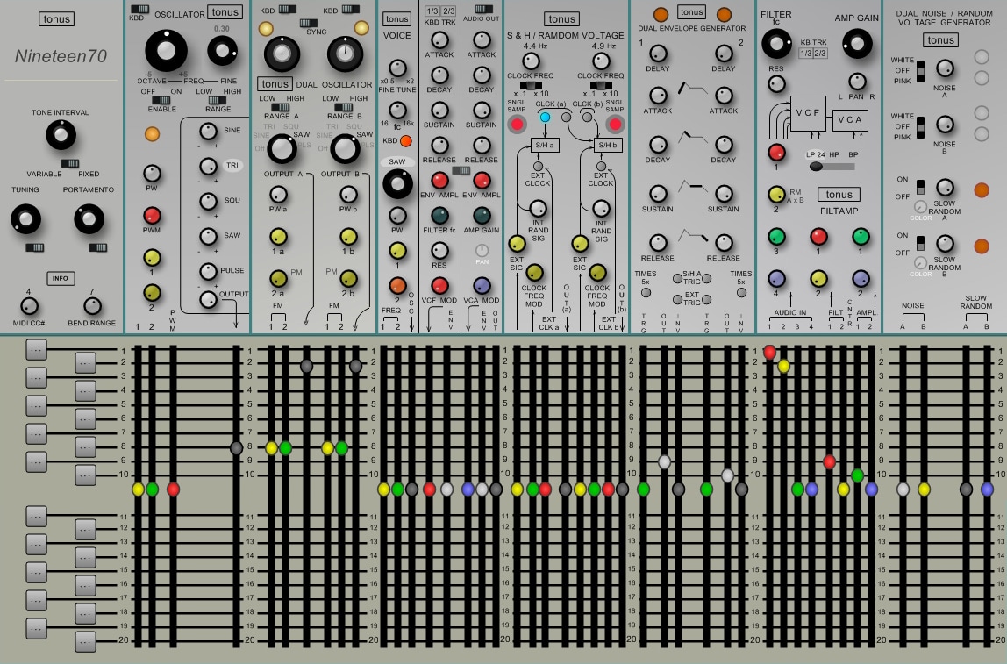Click the Slow Random B knob
Screen dimensions: 1007x664
[945, 243]
